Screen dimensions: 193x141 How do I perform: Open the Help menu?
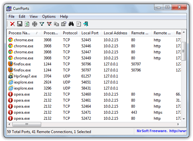tap(64, 17)
